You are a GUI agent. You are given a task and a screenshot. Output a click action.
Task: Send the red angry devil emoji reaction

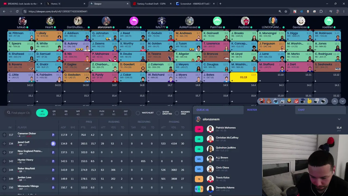(x=296, y=101)
